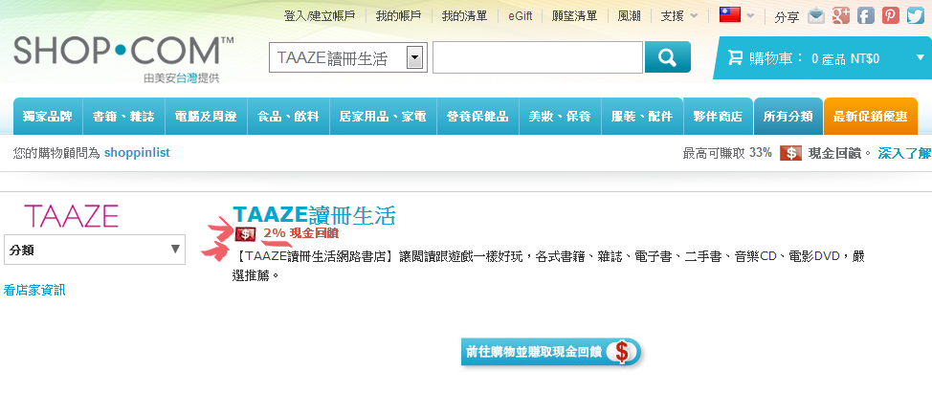Open 最新促銷優惠 orange tab
Screen dimensions: 932x414
pyautogui.click(x=870, y=117)
